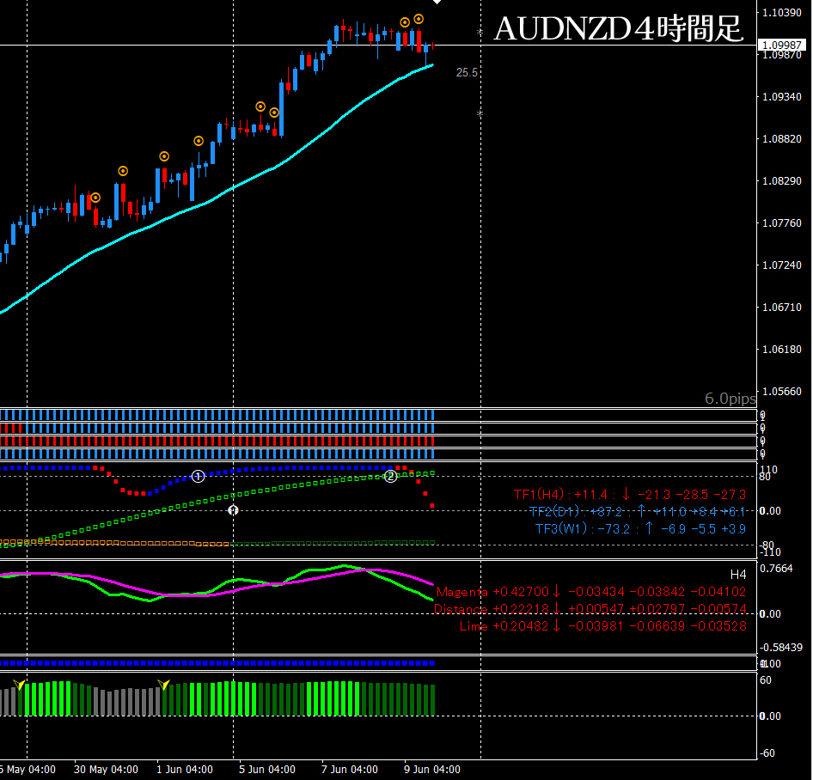
Task: Click the 6.0pips spread label
Action: pos(730,398)
